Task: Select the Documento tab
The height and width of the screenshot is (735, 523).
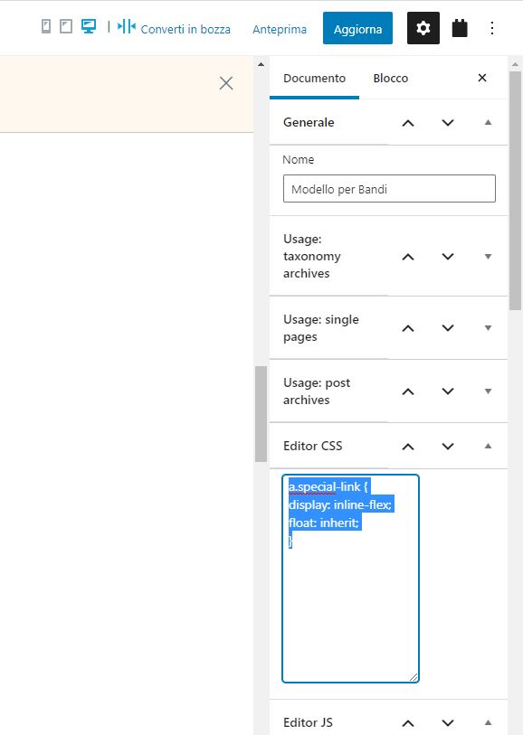Action: point(314,79)
